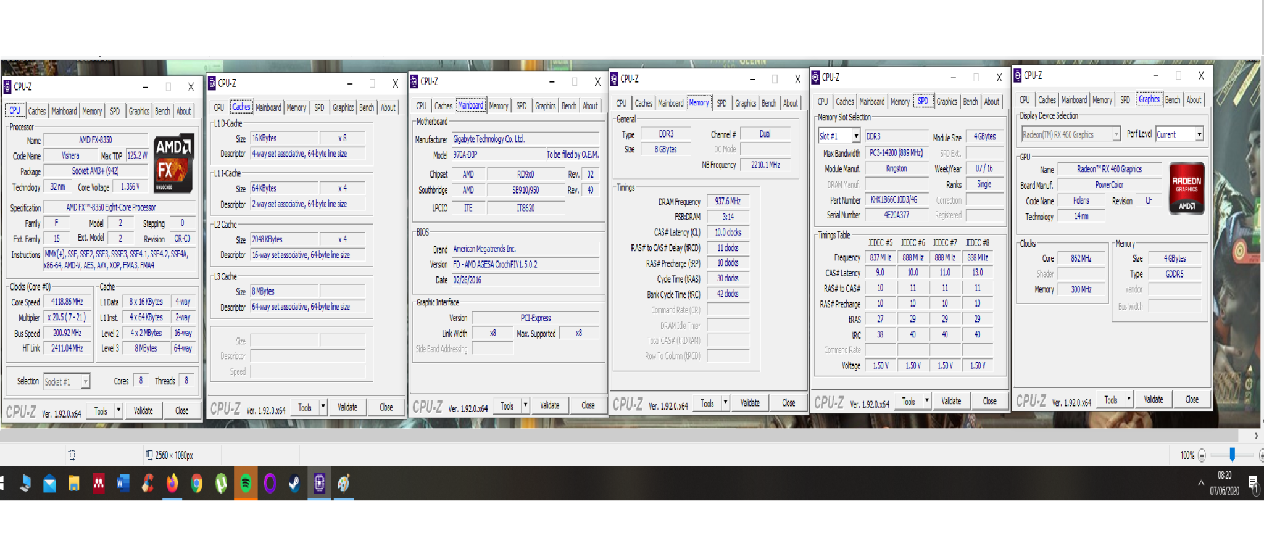Launch File Explorer from the taskbar
The image size is (1264, 533).
pyautogui.click(x=74, y=484)
